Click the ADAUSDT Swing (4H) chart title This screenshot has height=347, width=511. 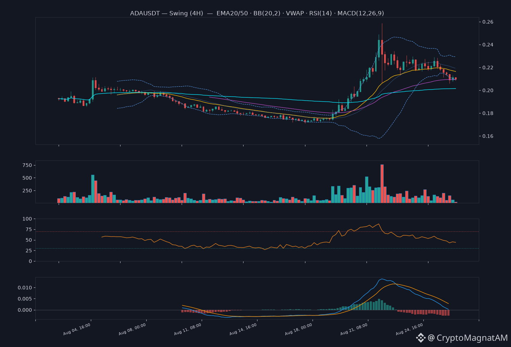tap(257, 13)
